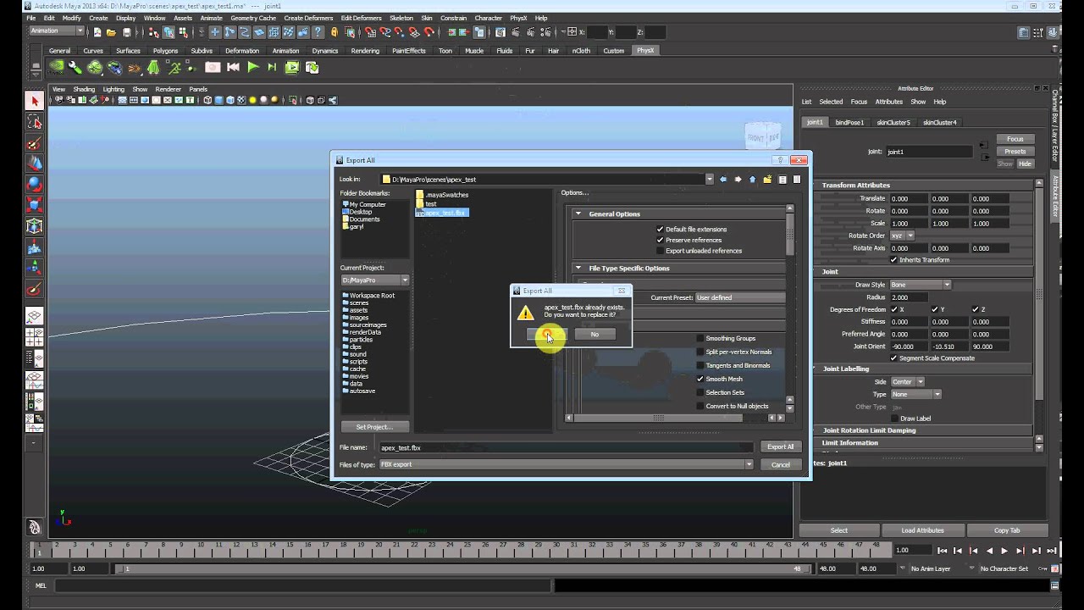Open the joint label Side dropdown
The height and width of the screenshot is (610, 1084).
[x=907, y=382]
